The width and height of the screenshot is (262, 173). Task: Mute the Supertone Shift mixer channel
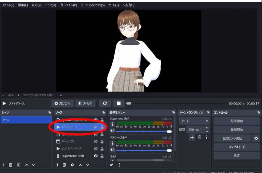point(112,131)
